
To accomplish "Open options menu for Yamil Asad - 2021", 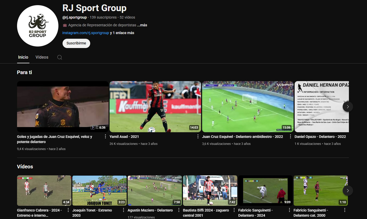I will pyautogui.click(x=198, y=136).
